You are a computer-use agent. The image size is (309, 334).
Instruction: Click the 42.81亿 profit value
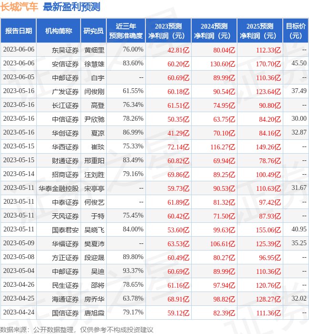[178, 50]
